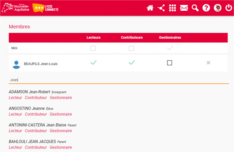Check Gestionnaires for BEAUFILS Jean-Louis

(x=170, y=63)
